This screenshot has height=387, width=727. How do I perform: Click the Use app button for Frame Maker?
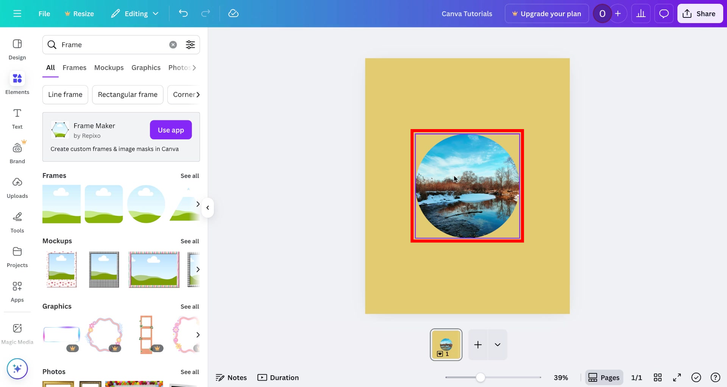pos(170,130)
